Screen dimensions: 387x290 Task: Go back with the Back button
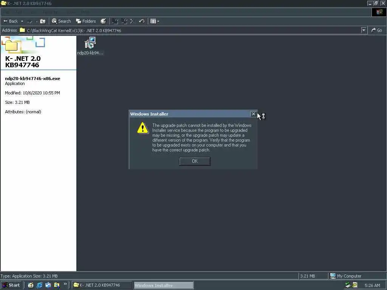coord(11,21)
